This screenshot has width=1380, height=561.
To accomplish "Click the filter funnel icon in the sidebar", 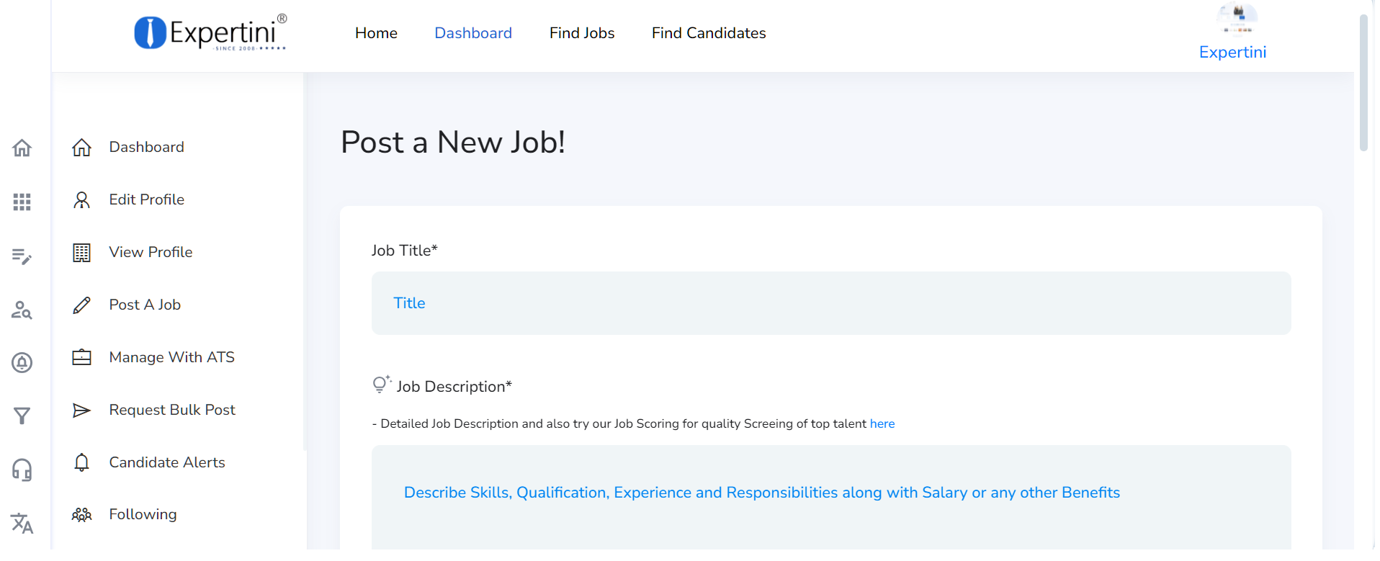I will coord(22,416).
